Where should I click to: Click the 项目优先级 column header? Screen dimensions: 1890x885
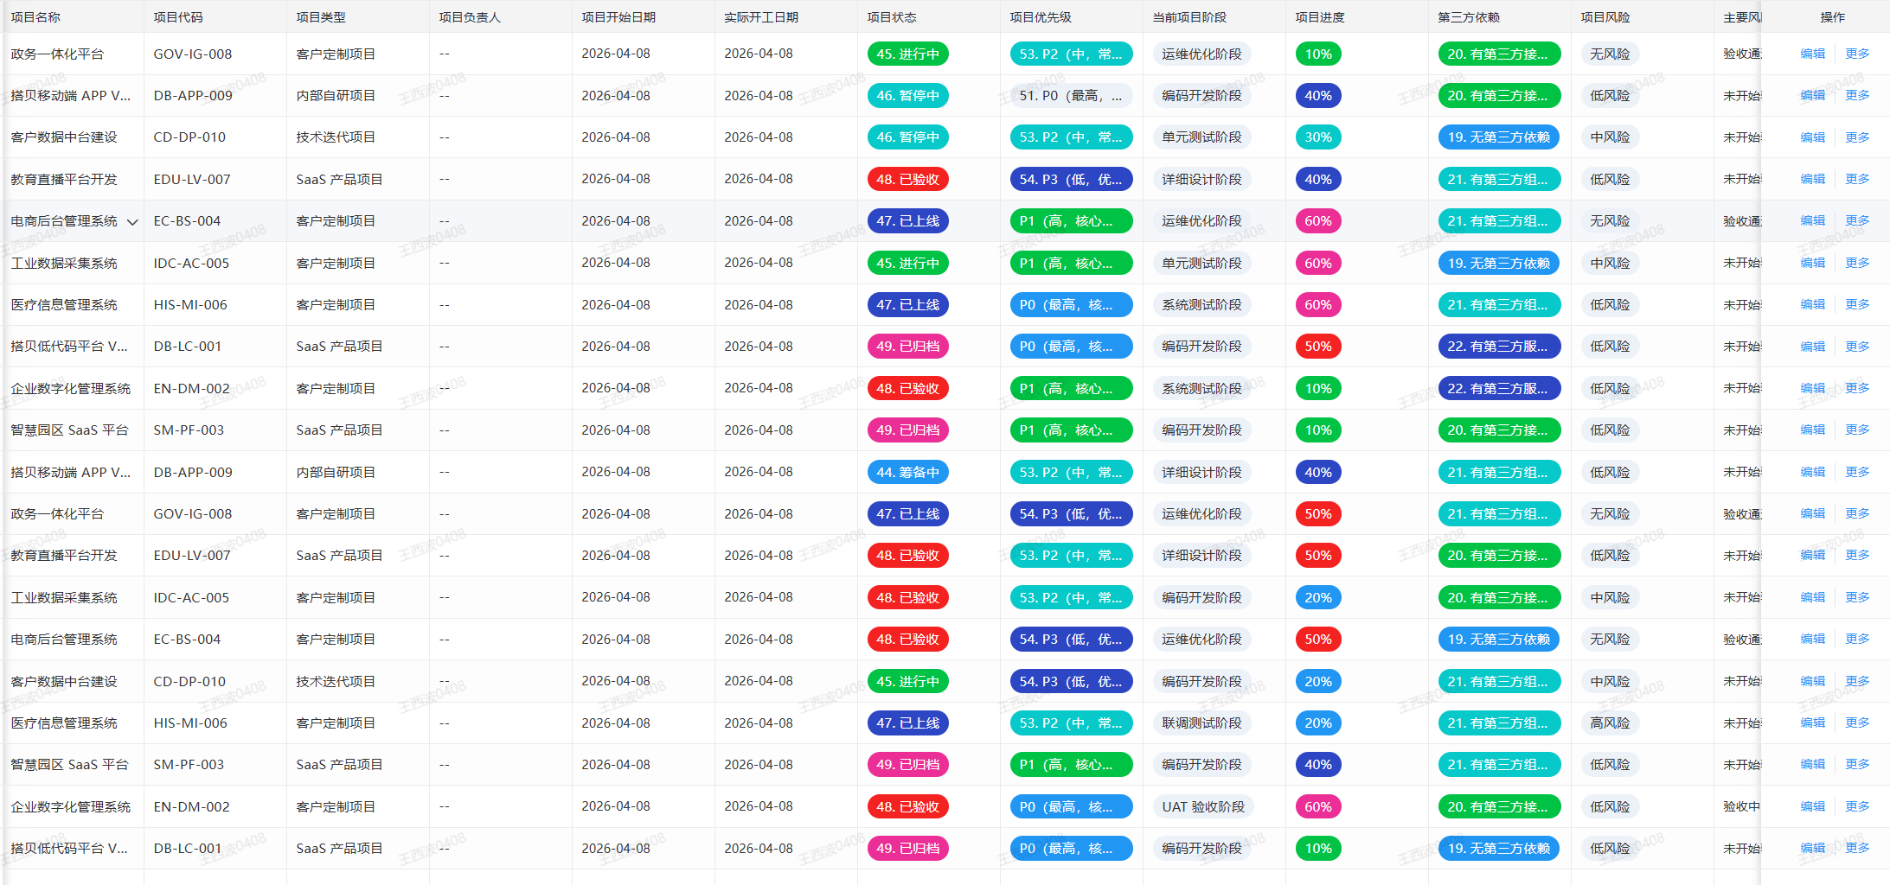pos(1041,17)
